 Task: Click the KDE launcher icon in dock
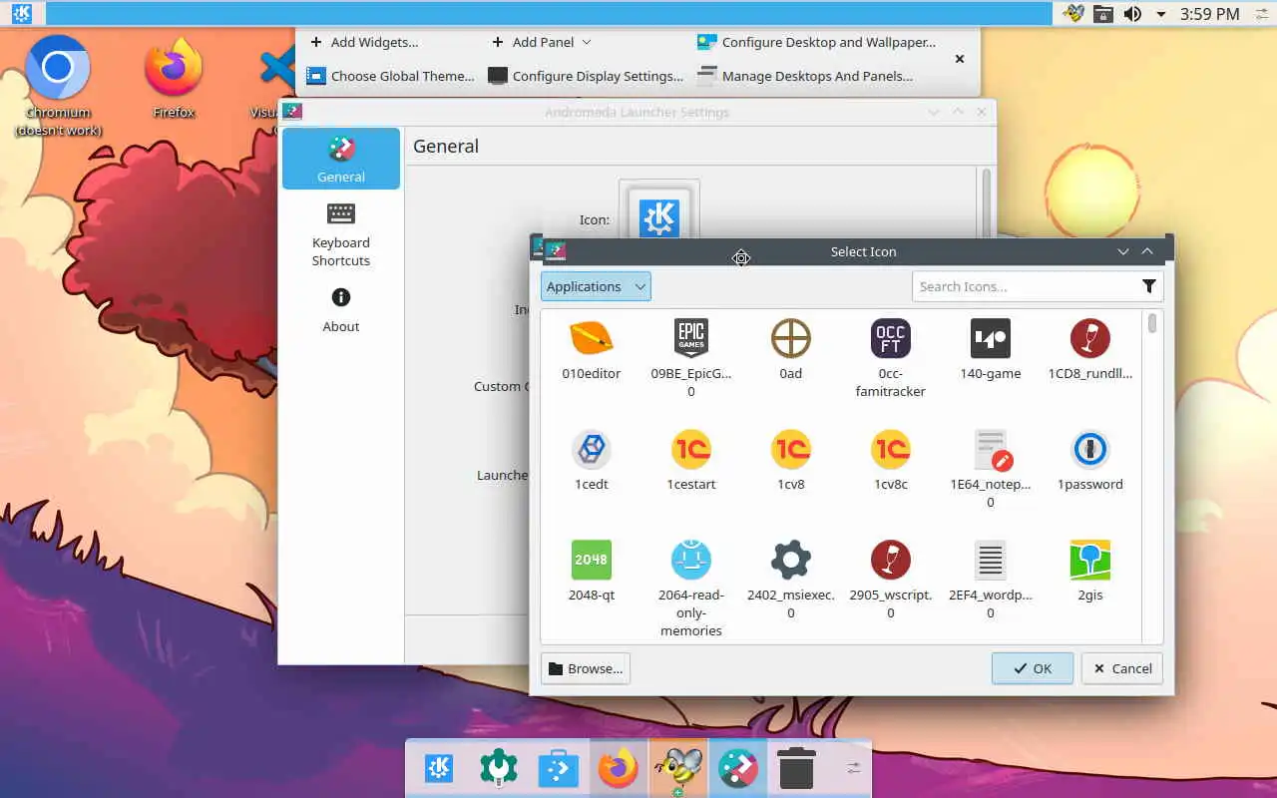point(439,768)
